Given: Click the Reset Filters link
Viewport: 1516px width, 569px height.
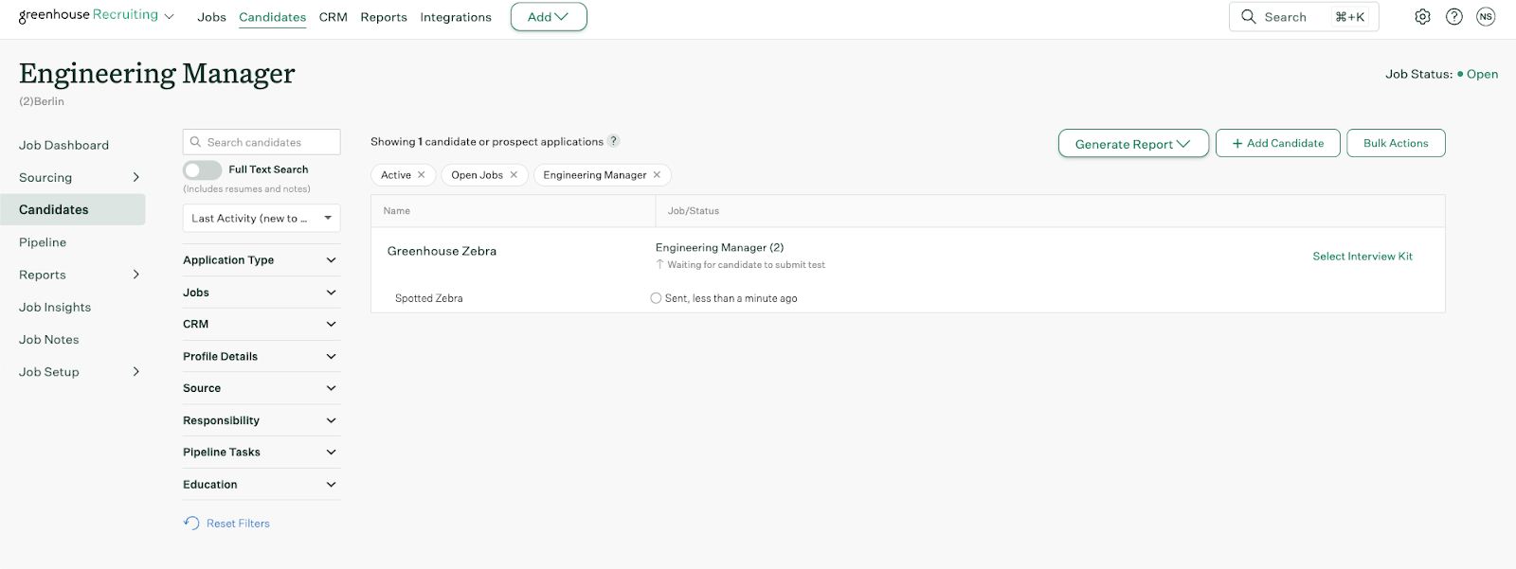Looking at the screenshot, I should pyautogui.click(x=238, y=524).
